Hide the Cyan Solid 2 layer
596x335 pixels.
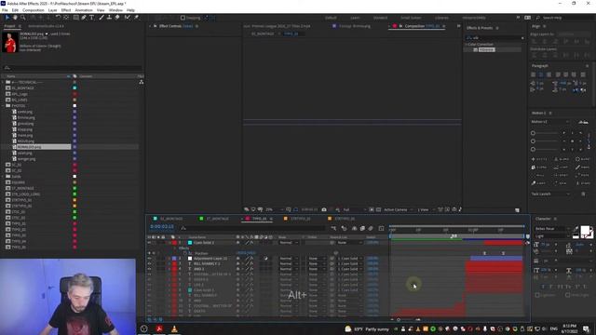pyautogui.click(x=149, y=242)
